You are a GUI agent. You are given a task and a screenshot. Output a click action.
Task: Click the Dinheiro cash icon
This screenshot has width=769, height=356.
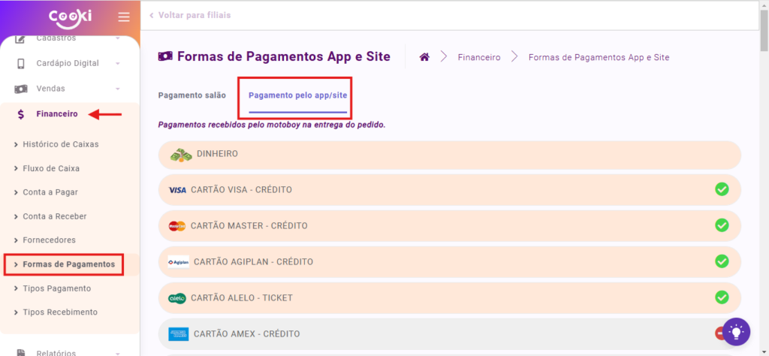pyautogui.click(x=181, y=154)
